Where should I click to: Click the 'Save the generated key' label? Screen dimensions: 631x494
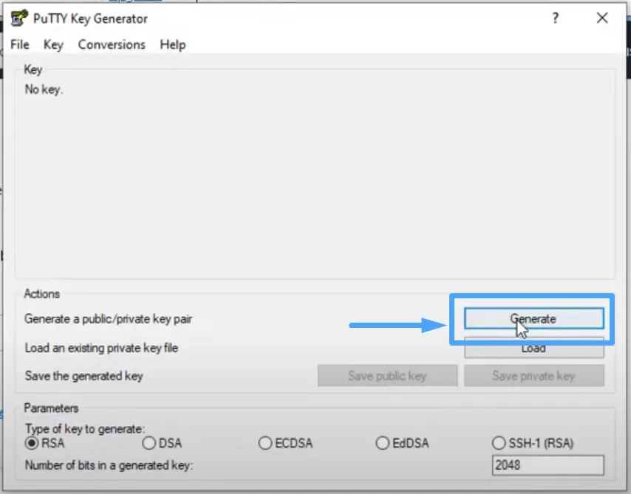[83, 376]
